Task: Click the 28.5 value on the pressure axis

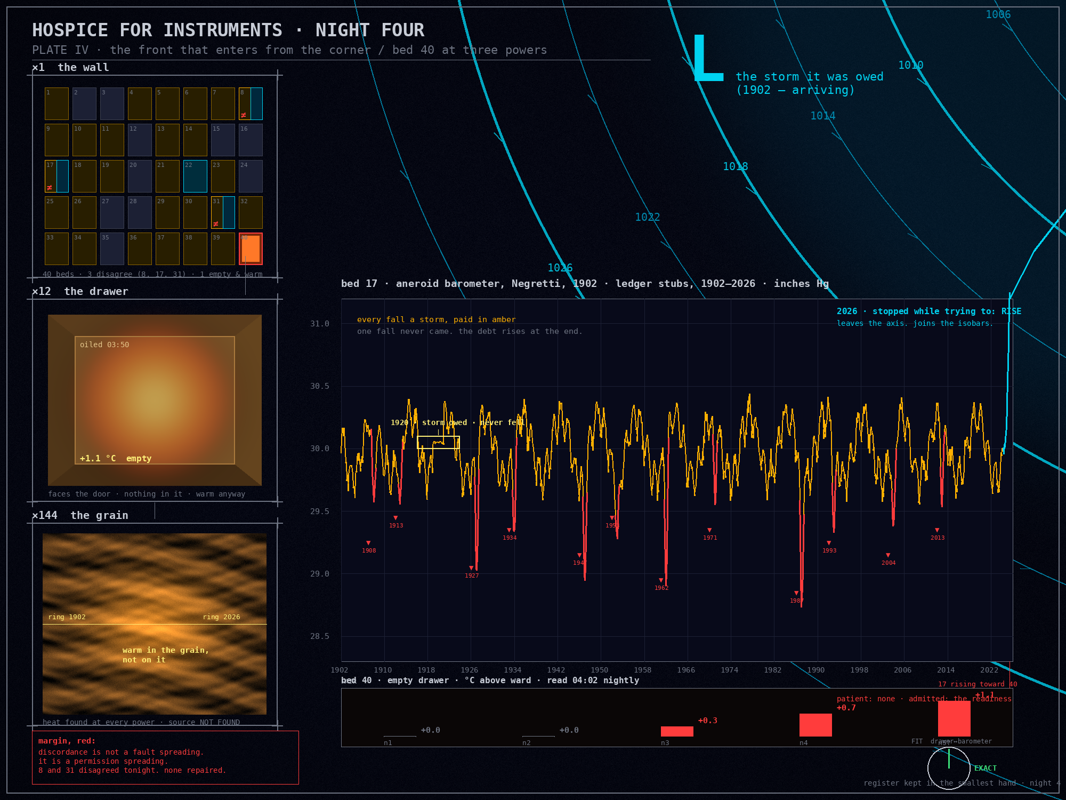Action: pos(320,636)
